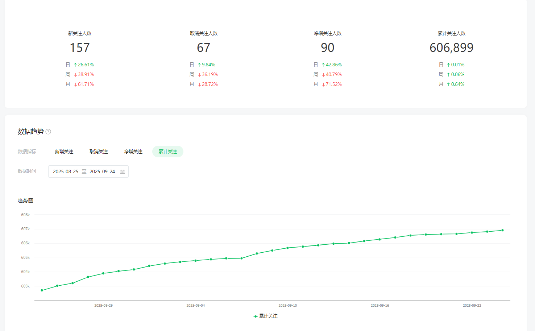Click the last data point on trend line
The height and width of the screenshot is (331, 535).
point(502,230)
